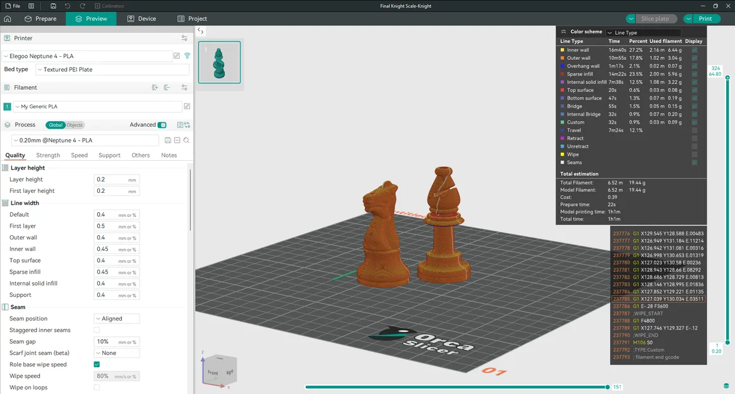
Task: Open filament settings icon
Action: tap(184, 88)
